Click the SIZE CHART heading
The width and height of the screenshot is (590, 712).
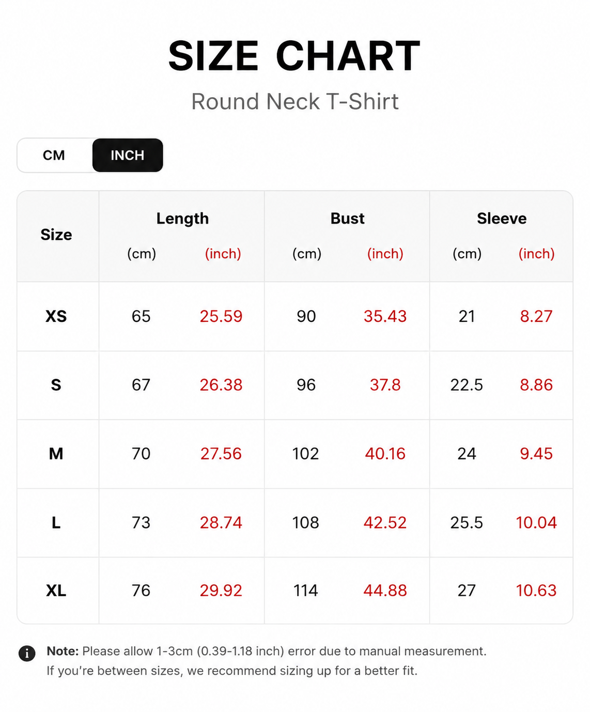click(x=294, y=56)
